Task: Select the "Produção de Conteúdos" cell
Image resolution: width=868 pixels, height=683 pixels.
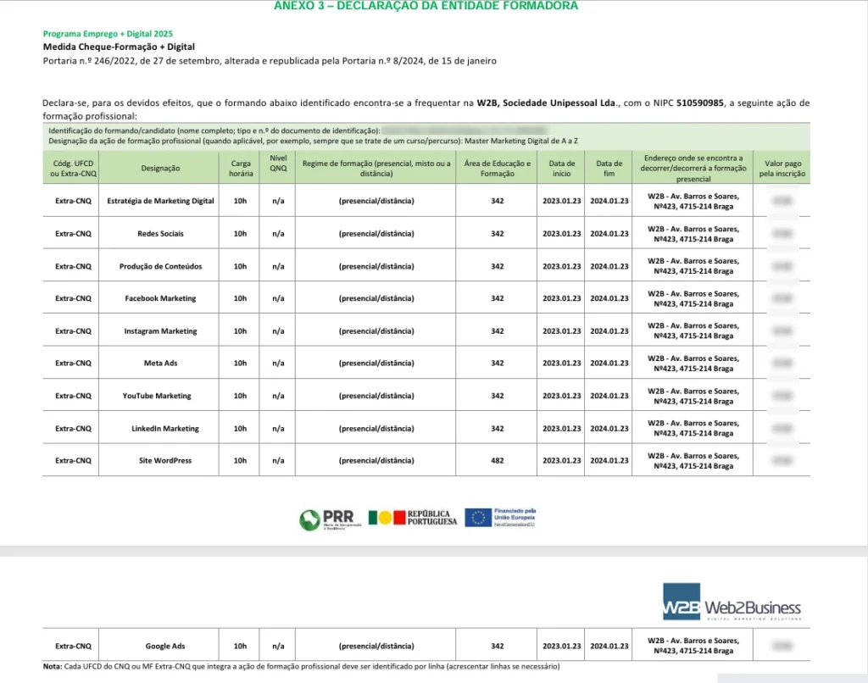Action: tap(160, 266)
